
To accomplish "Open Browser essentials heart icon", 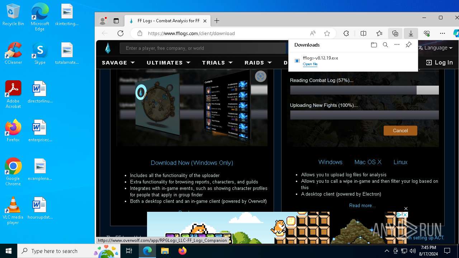I will point(426,33).
